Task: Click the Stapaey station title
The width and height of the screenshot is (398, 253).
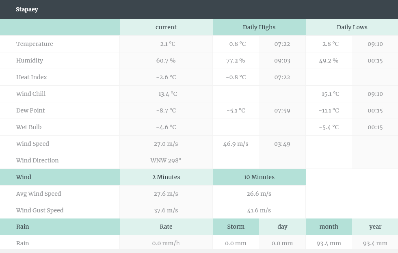Action: (x=27, y=9)
